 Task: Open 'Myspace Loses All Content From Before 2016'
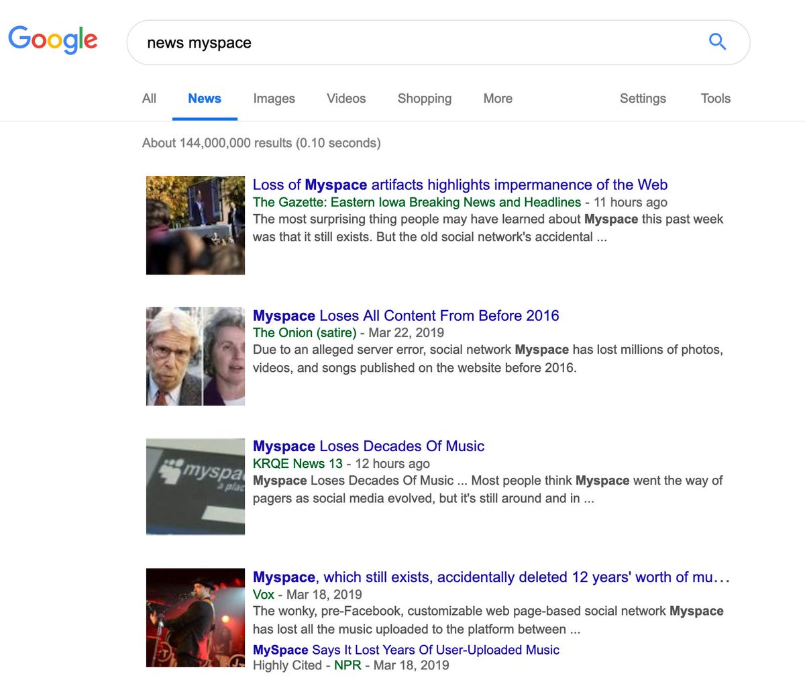[406, 316]
